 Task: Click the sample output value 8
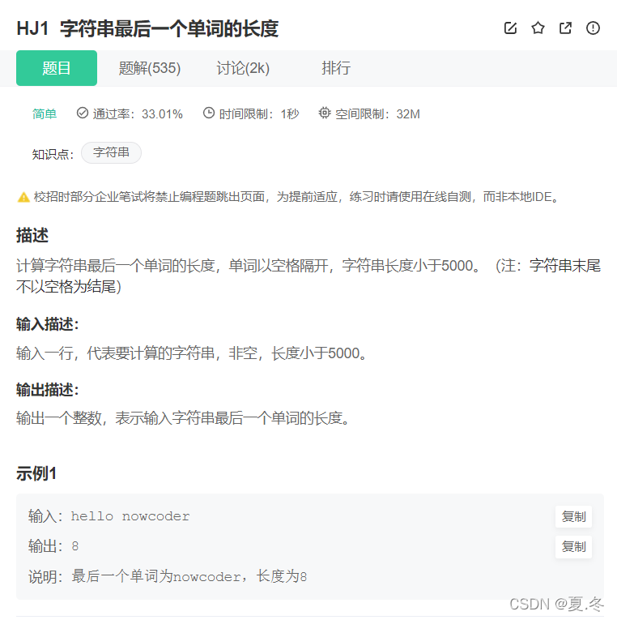(x=75, y=546)
